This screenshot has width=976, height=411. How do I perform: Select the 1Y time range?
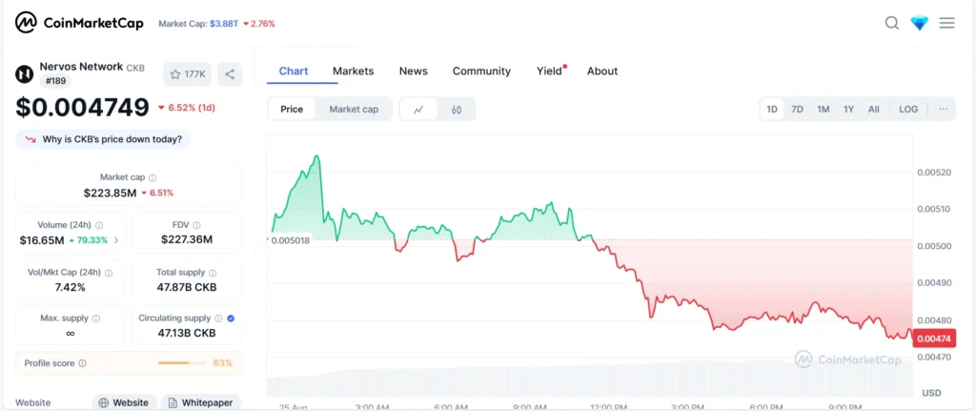(x=848, y=109)
